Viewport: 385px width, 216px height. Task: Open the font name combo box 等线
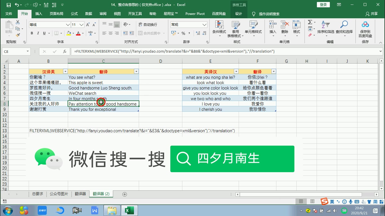click(50, 25)
